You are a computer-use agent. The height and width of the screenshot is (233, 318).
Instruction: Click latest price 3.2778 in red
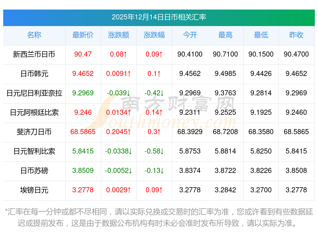(x=83, y=190)
